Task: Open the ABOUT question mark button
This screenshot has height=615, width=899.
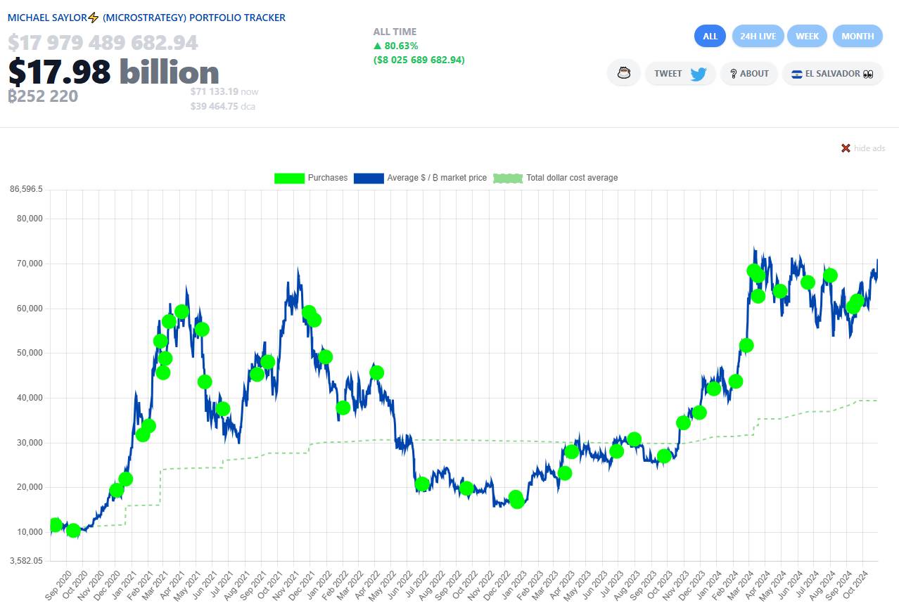Action: coord(748,73)
